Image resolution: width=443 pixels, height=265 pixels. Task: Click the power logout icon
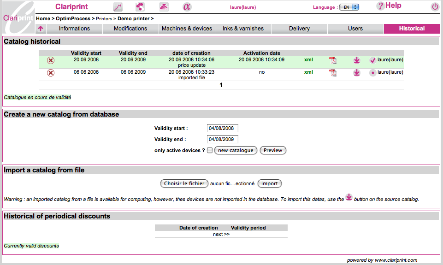coord(435,7)
